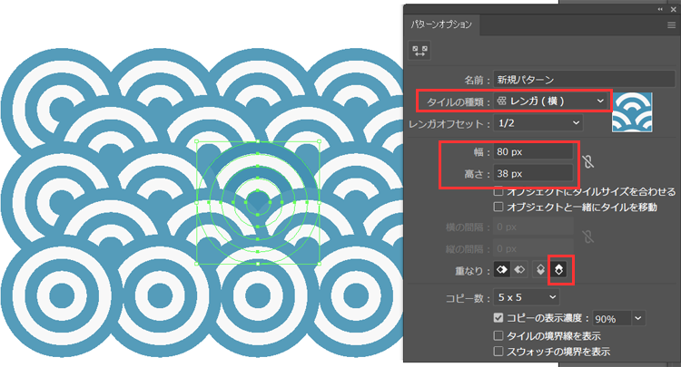This screenshot has width=681, height=367.
Task: Edit the 名前 pattern name field
Action: click(584, 80)
